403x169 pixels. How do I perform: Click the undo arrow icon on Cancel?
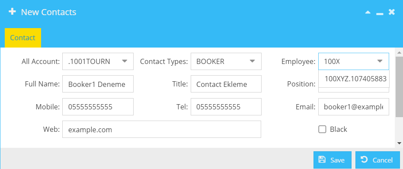(364, 159)
